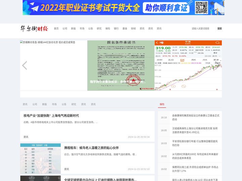Click the 16:03 time label
Viewport: 242px width, 181px height.
(x=164, y=143)
